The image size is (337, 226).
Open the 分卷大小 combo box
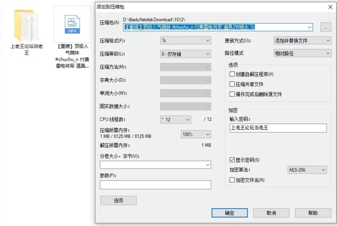click(x=155, y=165)
